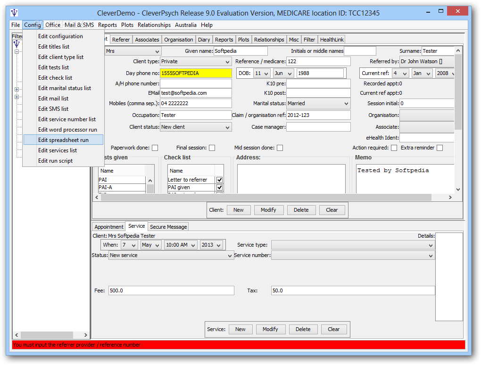Click the client form vertical scrollbar thumb

click(458, 92)
